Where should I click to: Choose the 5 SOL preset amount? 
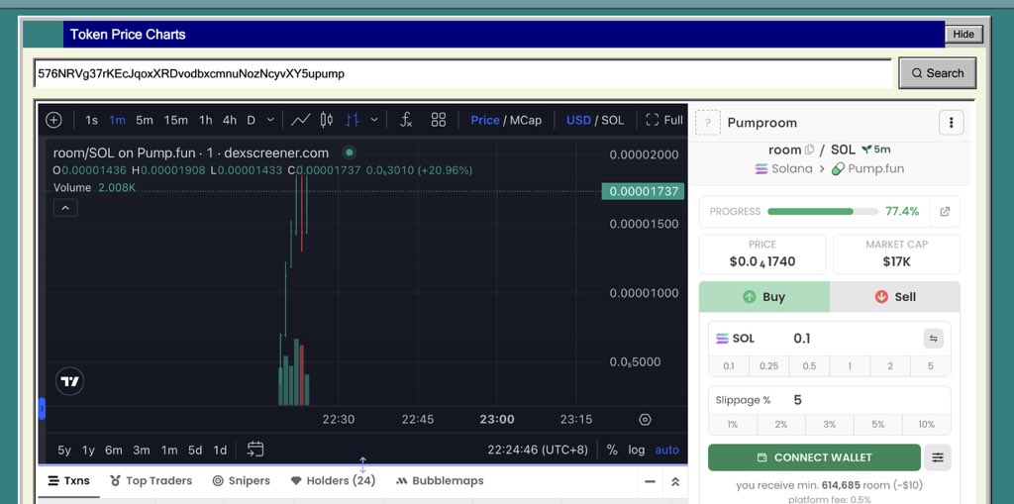[x=931, y=366]
